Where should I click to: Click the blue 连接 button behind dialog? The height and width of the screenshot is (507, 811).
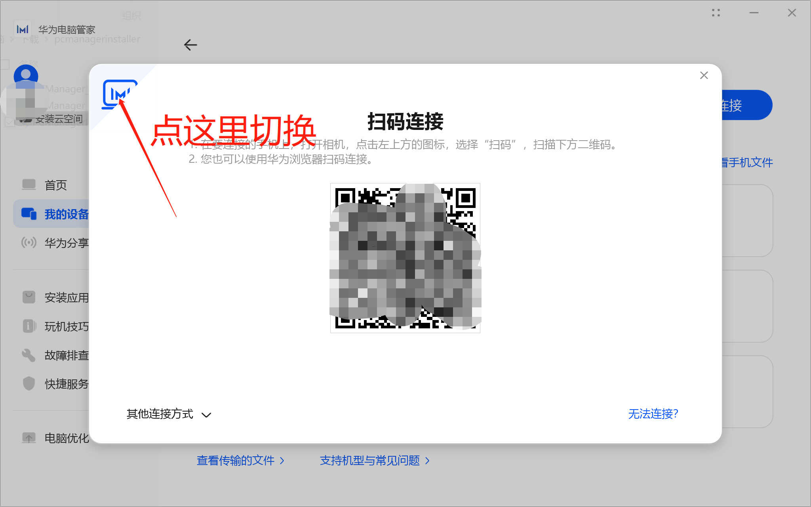point(747,105)
